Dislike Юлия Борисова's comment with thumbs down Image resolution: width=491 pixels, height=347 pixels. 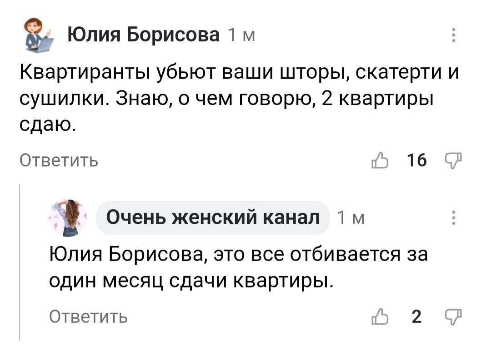453,161
